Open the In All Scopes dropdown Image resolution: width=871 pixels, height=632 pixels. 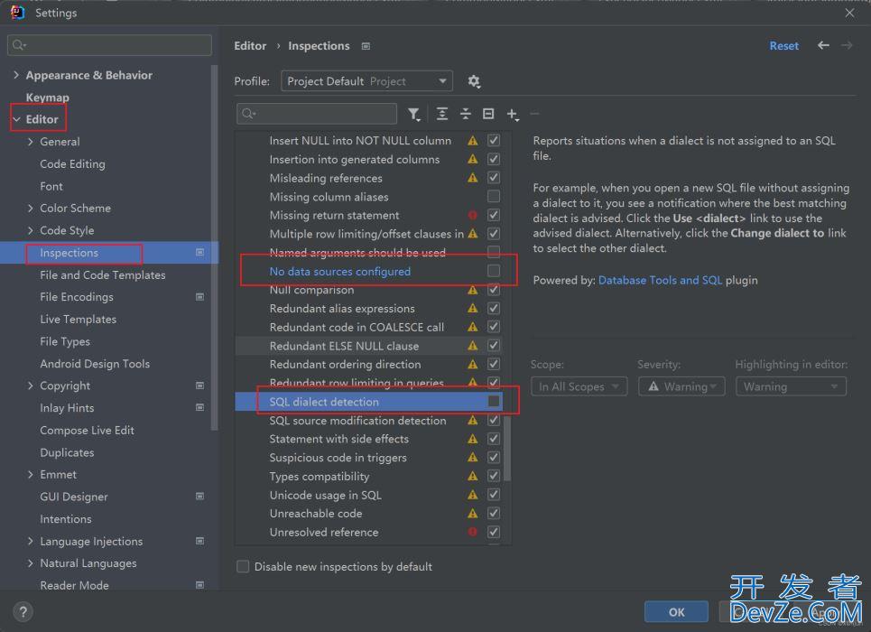point(579,386)
